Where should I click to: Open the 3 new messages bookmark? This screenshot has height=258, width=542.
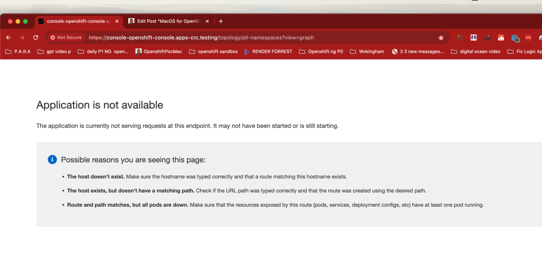pyautogui.click(x=417, y=51)
